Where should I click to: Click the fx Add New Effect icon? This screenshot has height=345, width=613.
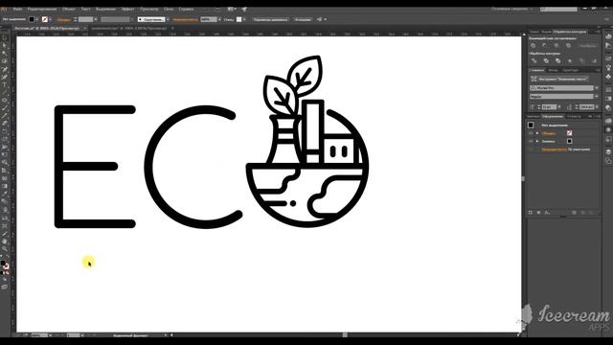(547, 213)
